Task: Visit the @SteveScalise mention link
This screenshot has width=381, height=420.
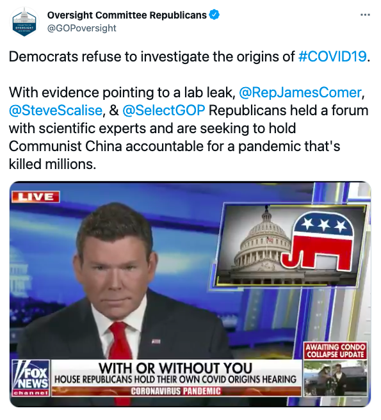Action: click(x=56, y=110)
